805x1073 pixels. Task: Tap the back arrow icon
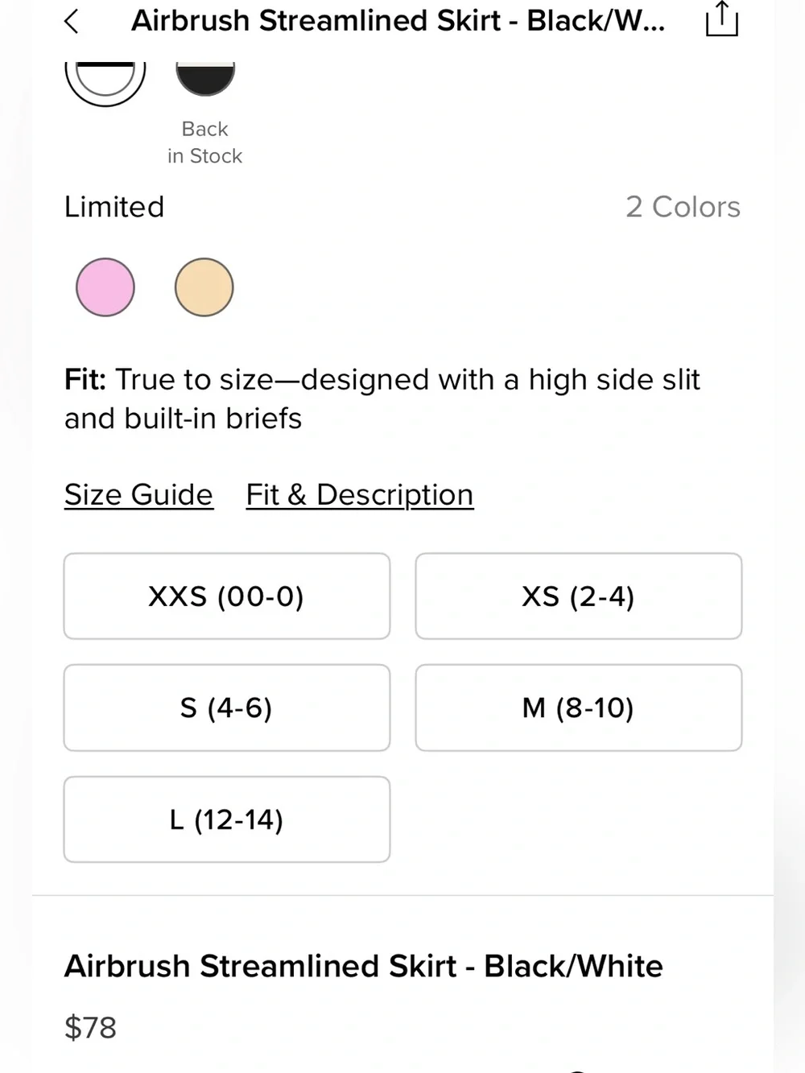click(x=72, y=22)
